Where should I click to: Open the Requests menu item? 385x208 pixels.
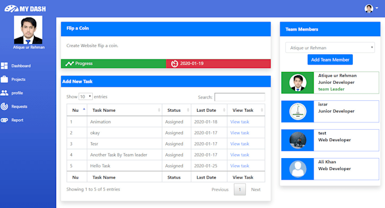click(x=19, y=107)
